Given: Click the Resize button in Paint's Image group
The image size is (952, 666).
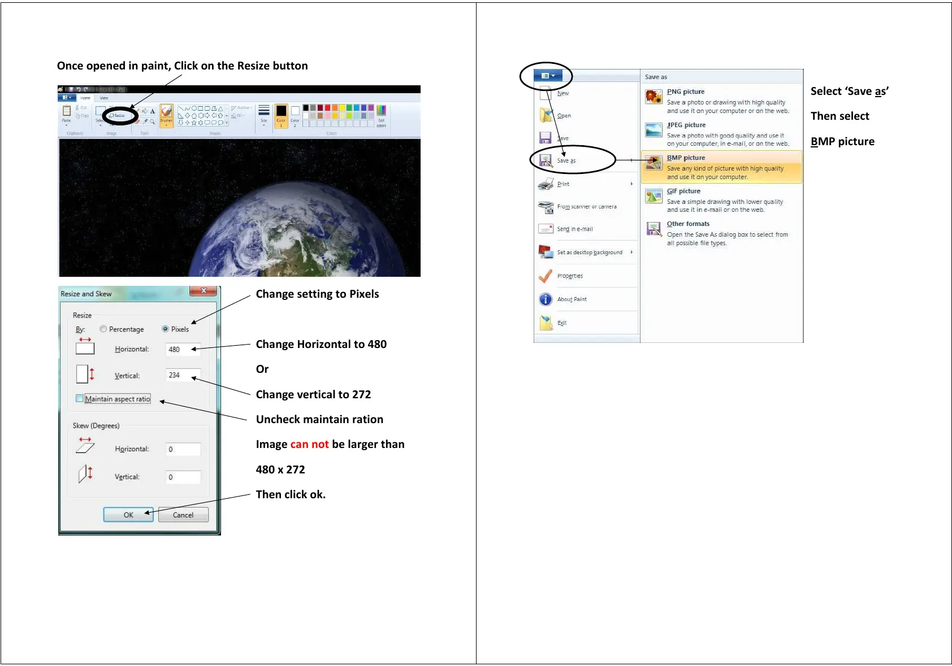Looking at the screenshot, I should [x=116, y=116].
